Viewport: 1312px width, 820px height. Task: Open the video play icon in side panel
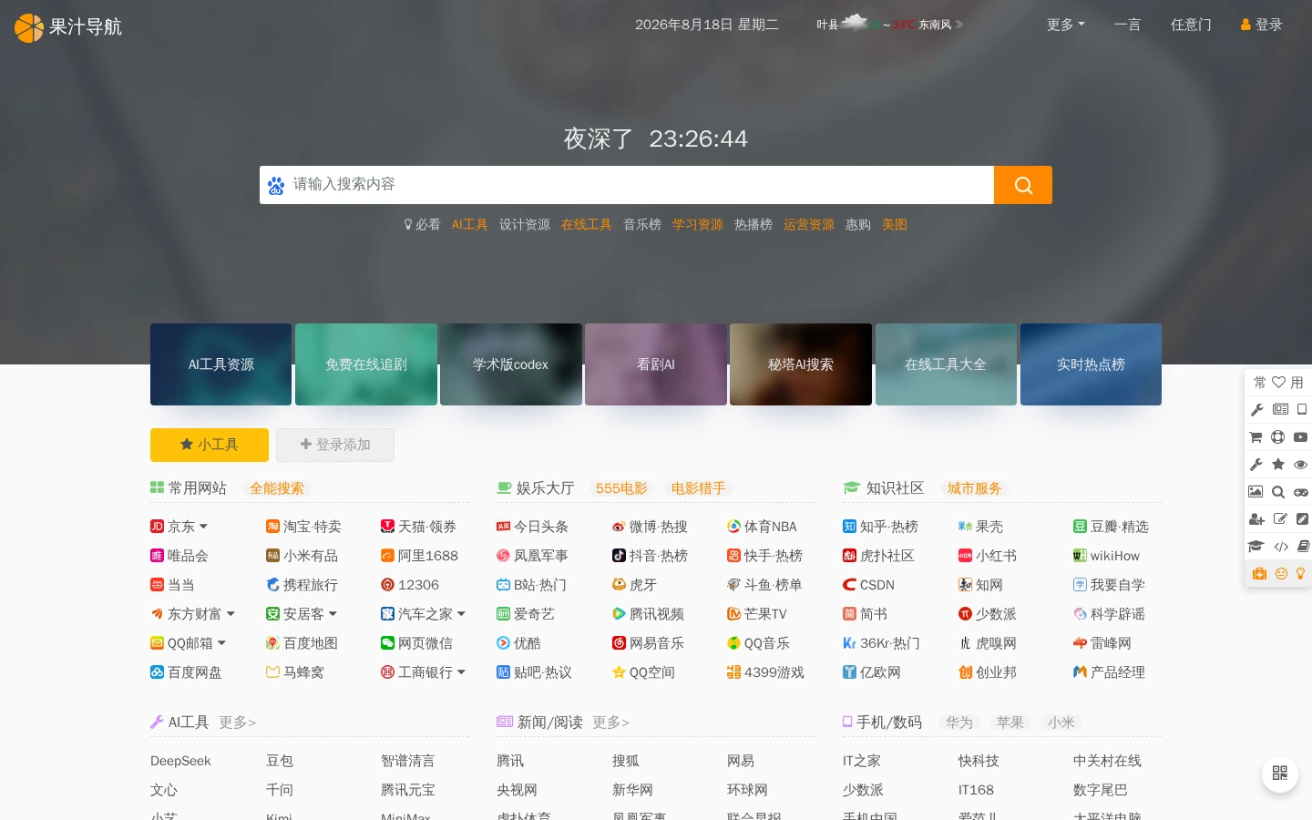click(1301, 437)
